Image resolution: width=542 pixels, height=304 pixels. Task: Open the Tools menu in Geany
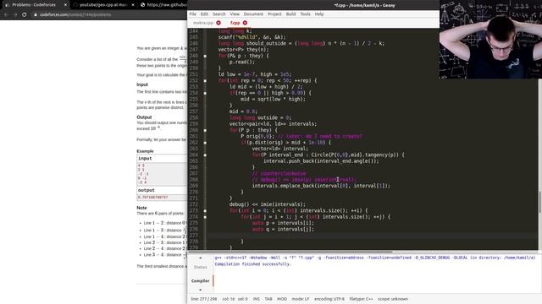305,14
